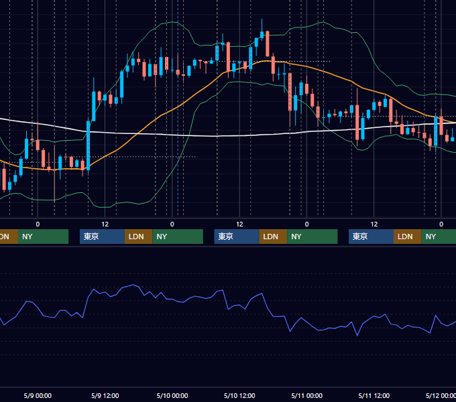This screenshot has width=456, height=402.
Task: Click the 5/10 00:00 date label
Action: [172, 395]
